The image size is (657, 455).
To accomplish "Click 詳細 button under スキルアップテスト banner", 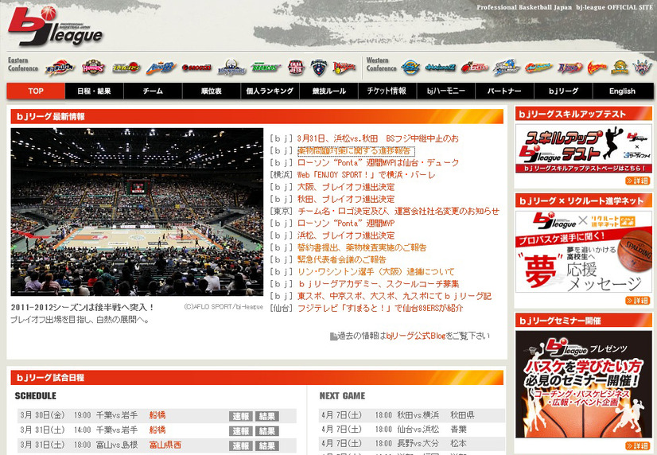I will coord(637,181).
